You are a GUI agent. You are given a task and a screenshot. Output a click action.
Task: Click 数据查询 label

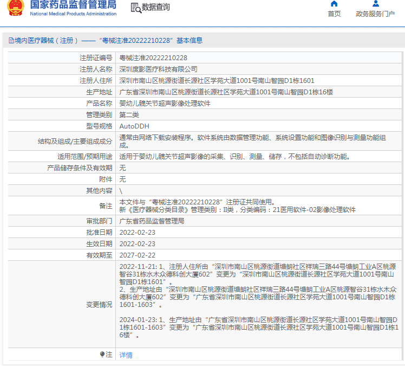coord(156,7)
